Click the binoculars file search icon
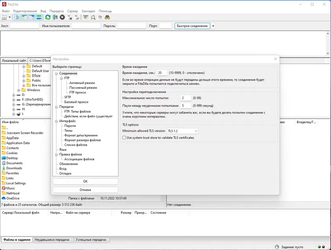Screen dimensions: 331x250 (x=107, y=17)
